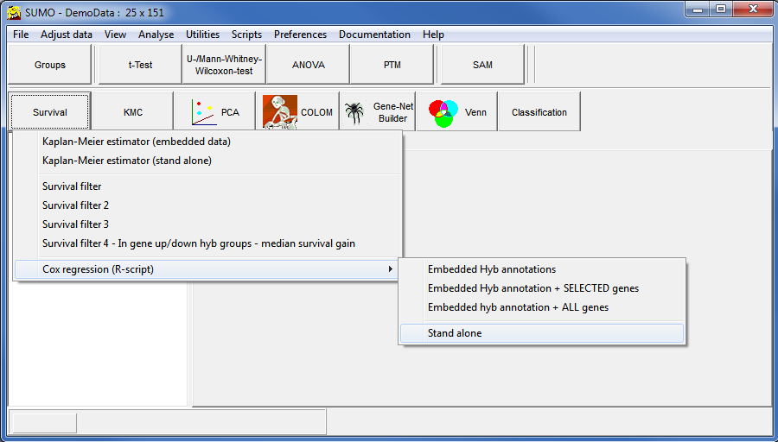
Task: Click the SAM button
Action: click(x=482, y=65)
